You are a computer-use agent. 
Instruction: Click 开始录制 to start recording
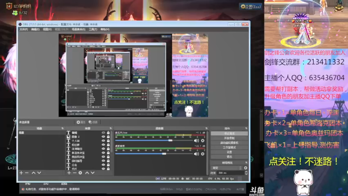tap(229, 138)
